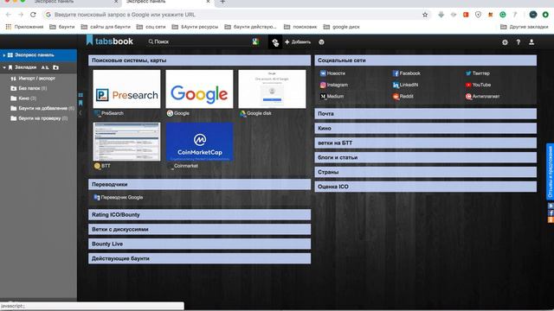Open the tabsbook user profile icon
This screenshot has width=554, height=311.
coord(531,42)
